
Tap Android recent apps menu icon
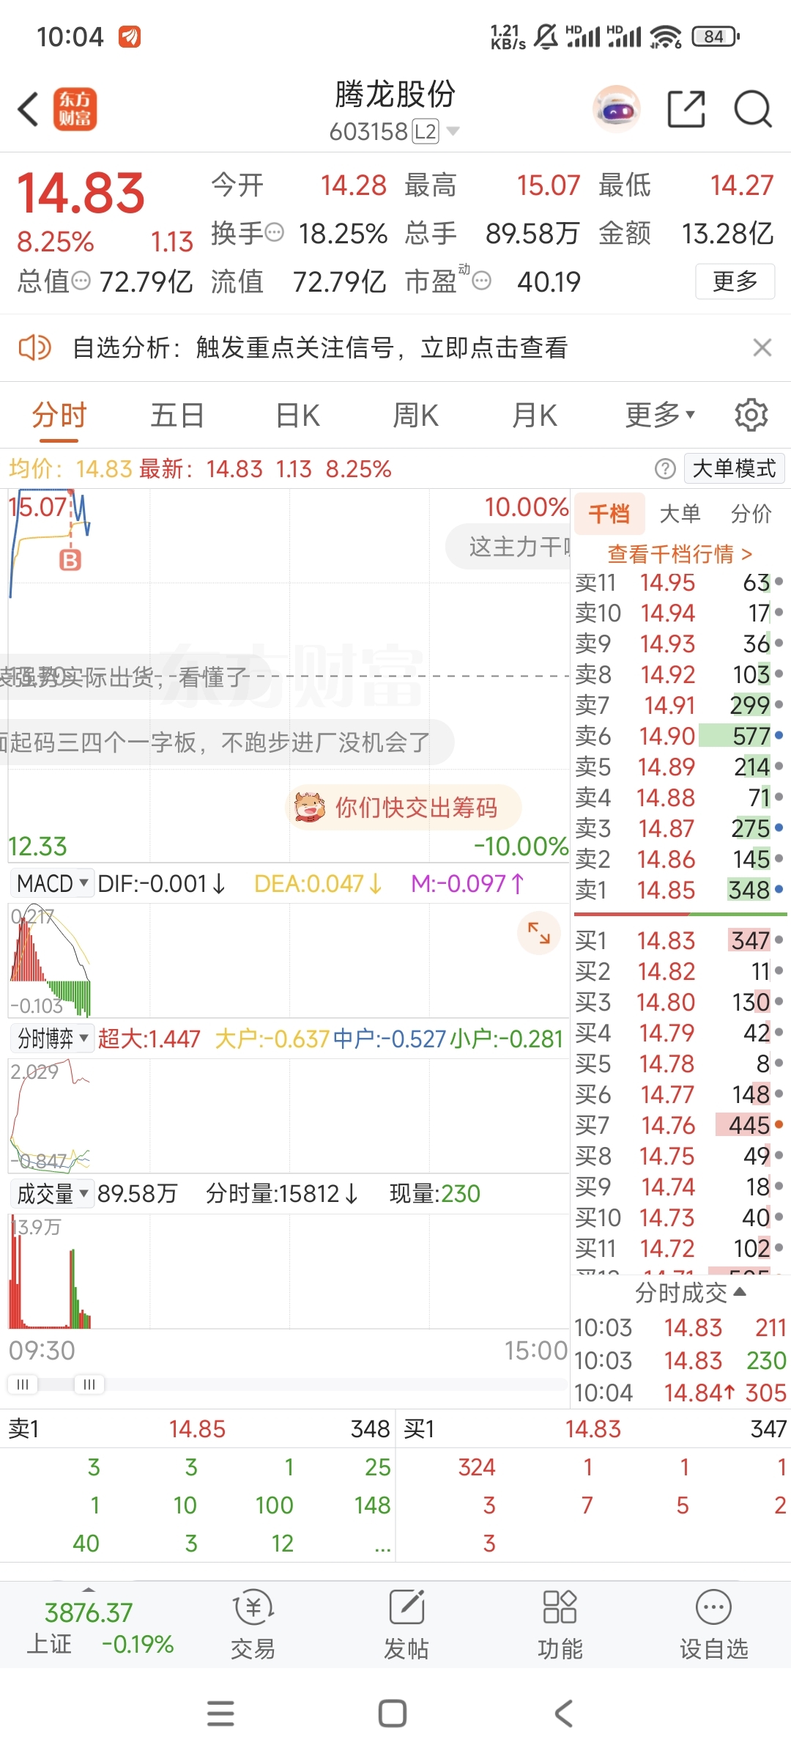[x=220, y=1714]
